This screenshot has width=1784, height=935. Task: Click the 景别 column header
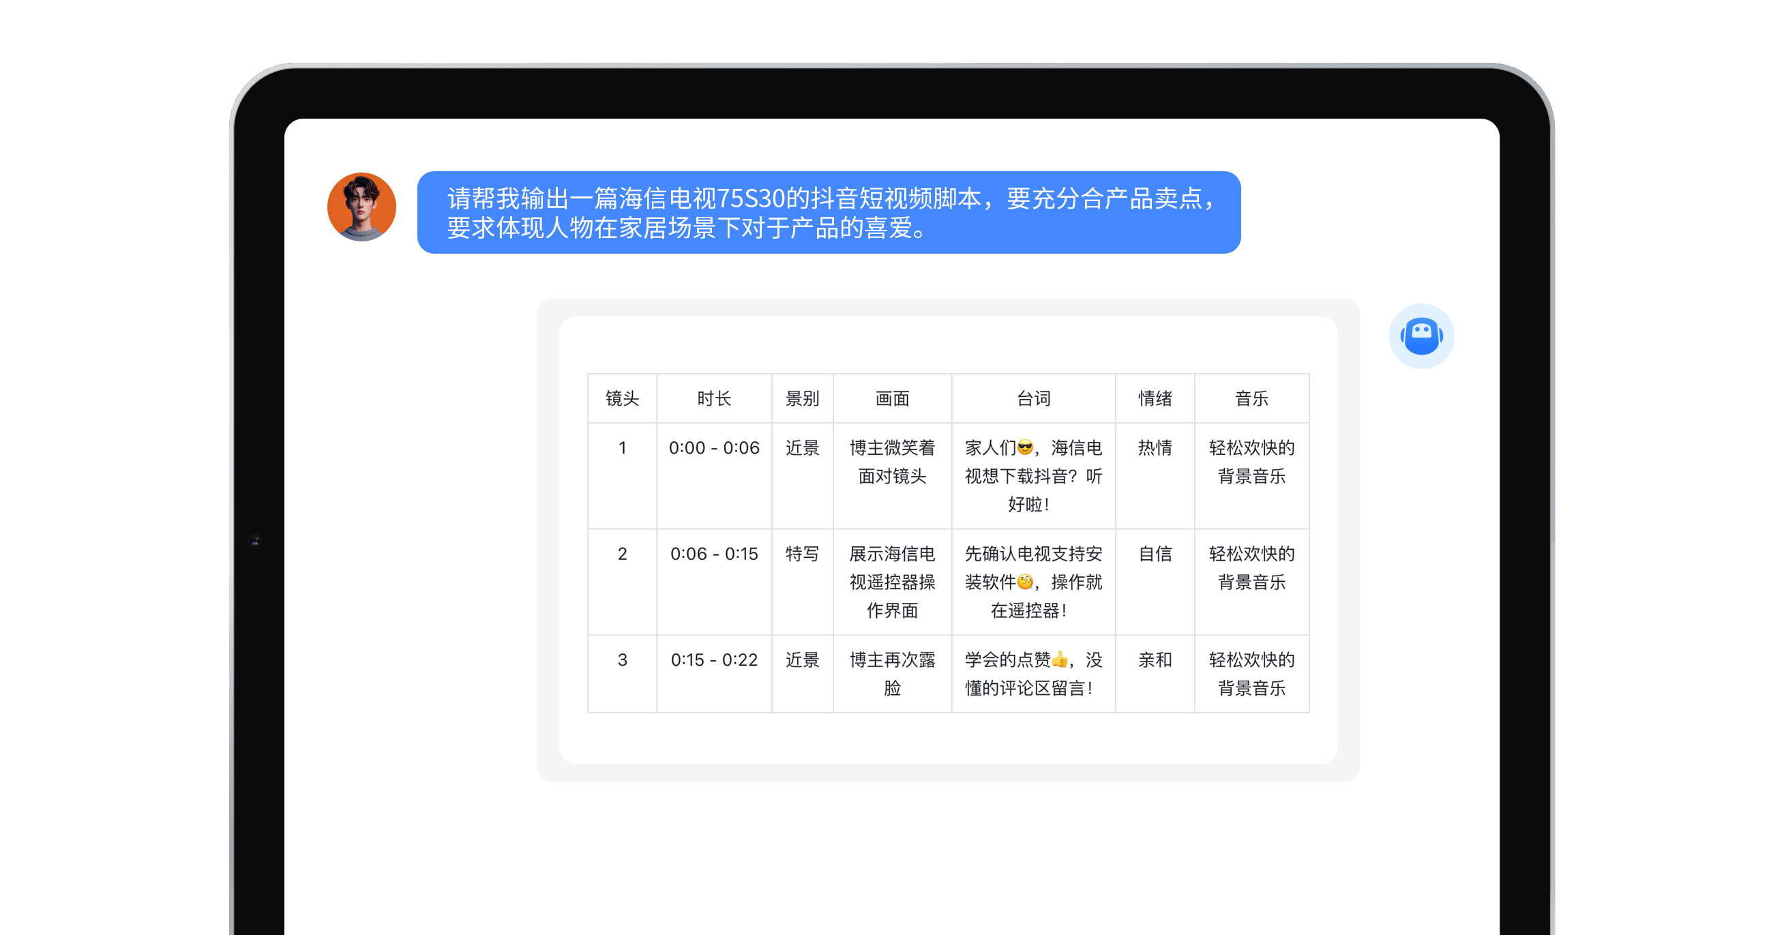tap(802, 398)
